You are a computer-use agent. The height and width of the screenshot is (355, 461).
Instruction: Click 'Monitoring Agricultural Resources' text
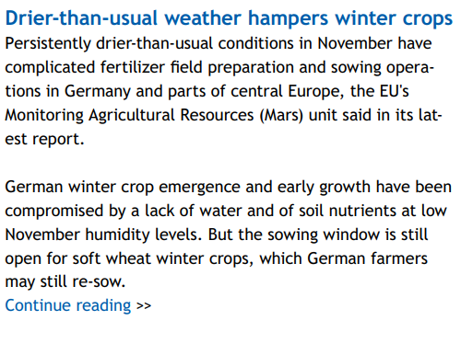pyautogui.click(x=129, y=116)
